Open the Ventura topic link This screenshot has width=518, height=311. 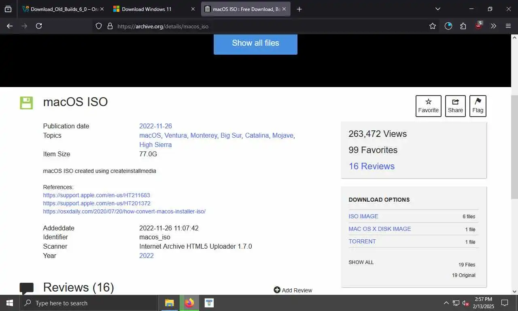pos(176,135)
